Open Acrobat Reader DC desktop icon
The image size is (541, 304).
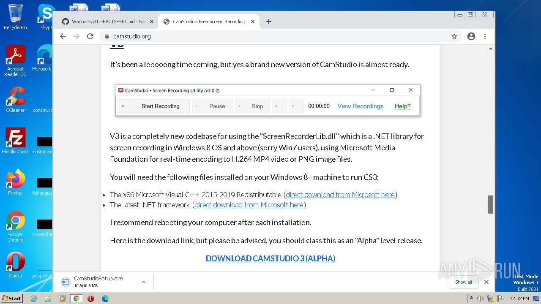(x=15, y=61)
